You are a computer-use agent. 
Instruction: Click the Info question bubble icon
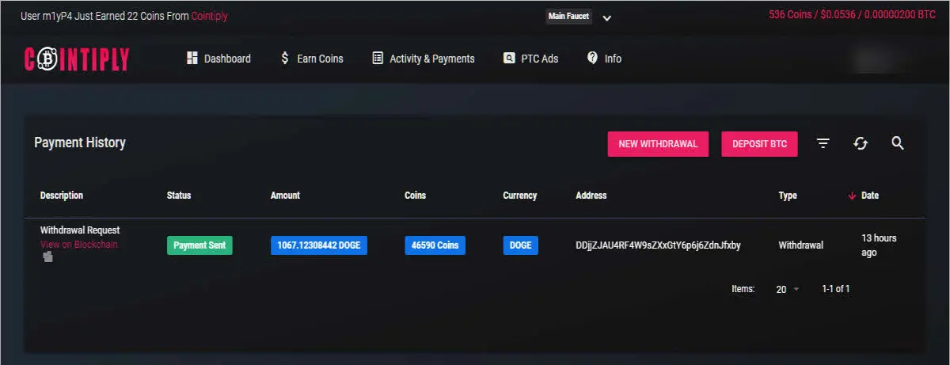592,58
